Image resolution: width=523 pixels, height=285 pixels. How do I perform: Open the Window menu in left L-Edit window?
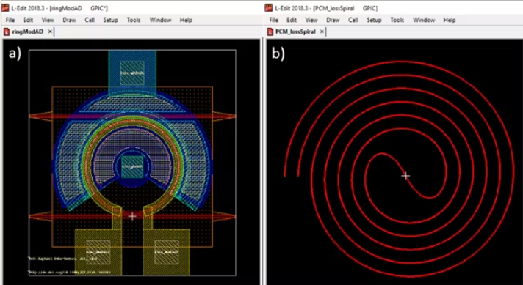point(160,20)
